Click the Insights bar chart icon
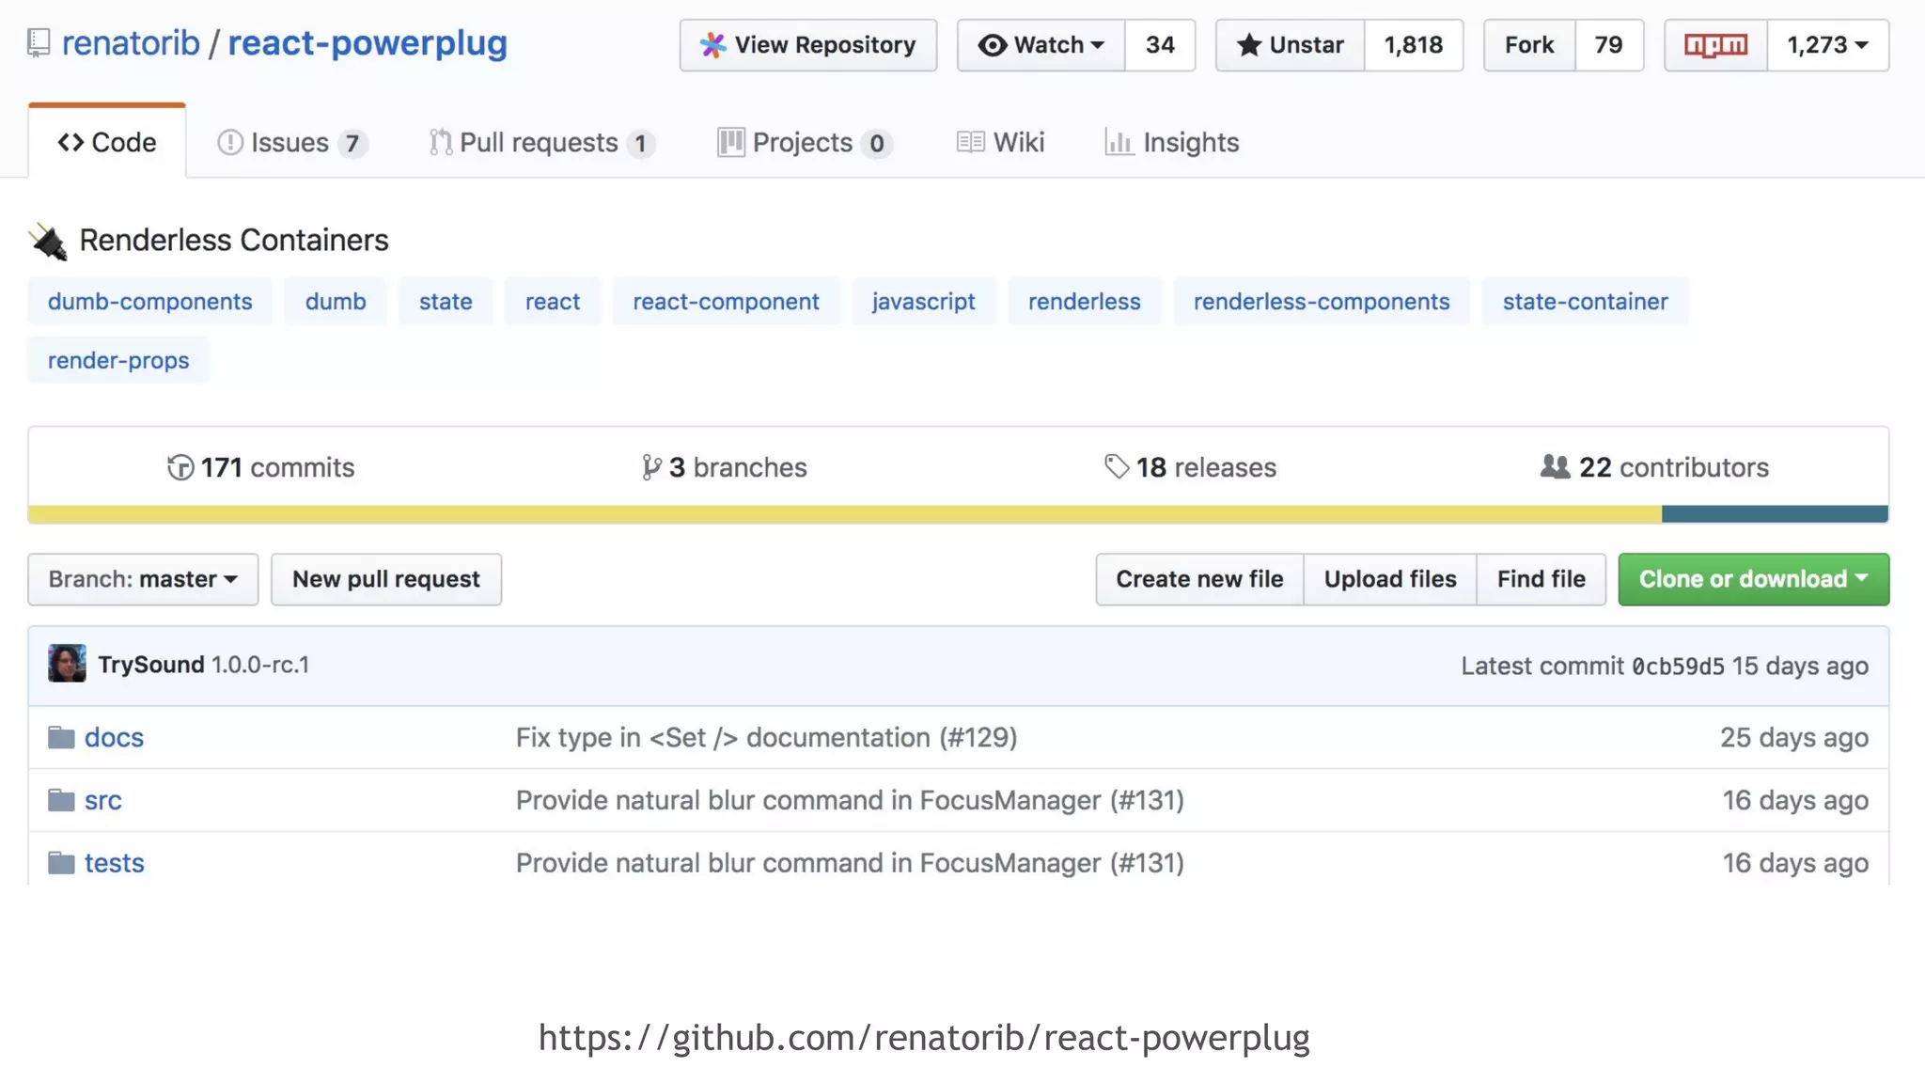Image resolution: width=1925 pixels, height=1083 pixels. (1119, 142)
